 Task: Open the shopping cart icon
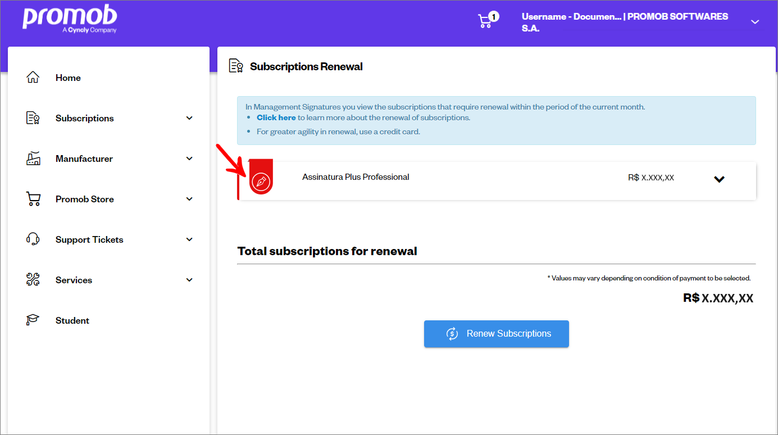pyautogui.click(x=485, y=21)
